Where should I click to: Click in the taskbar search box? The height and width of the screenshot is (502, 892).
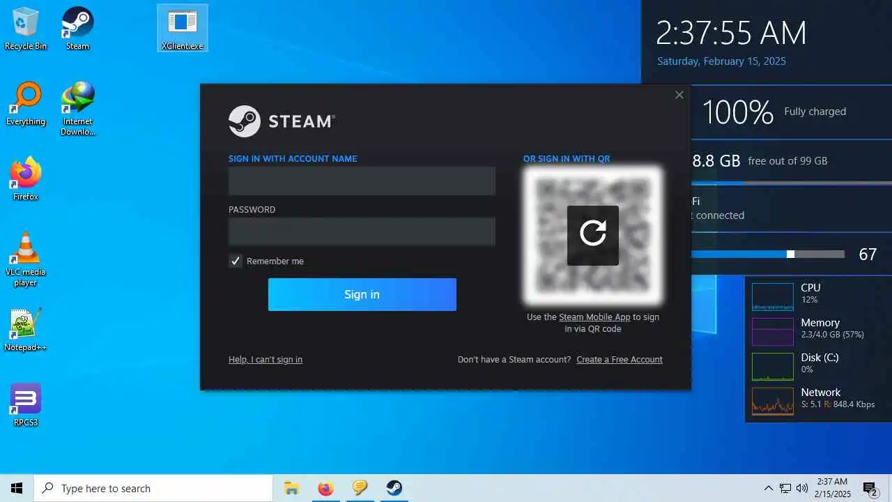click(x=153, y=488)
